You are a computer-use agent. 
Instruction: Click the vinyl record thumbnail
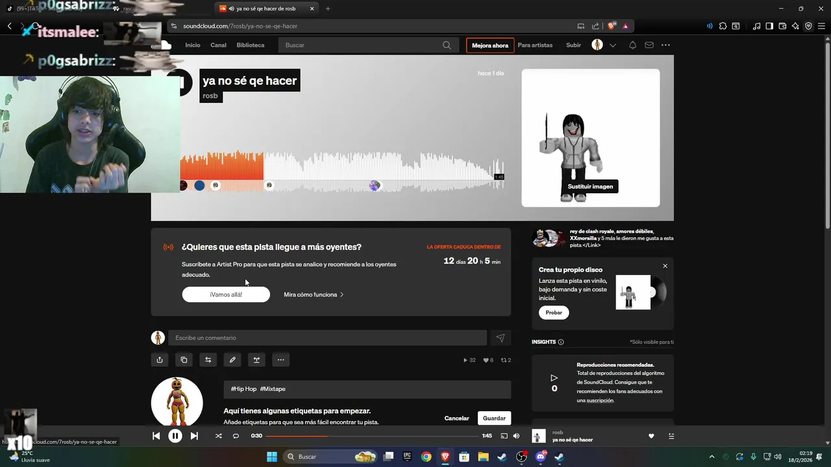point(641,293)
